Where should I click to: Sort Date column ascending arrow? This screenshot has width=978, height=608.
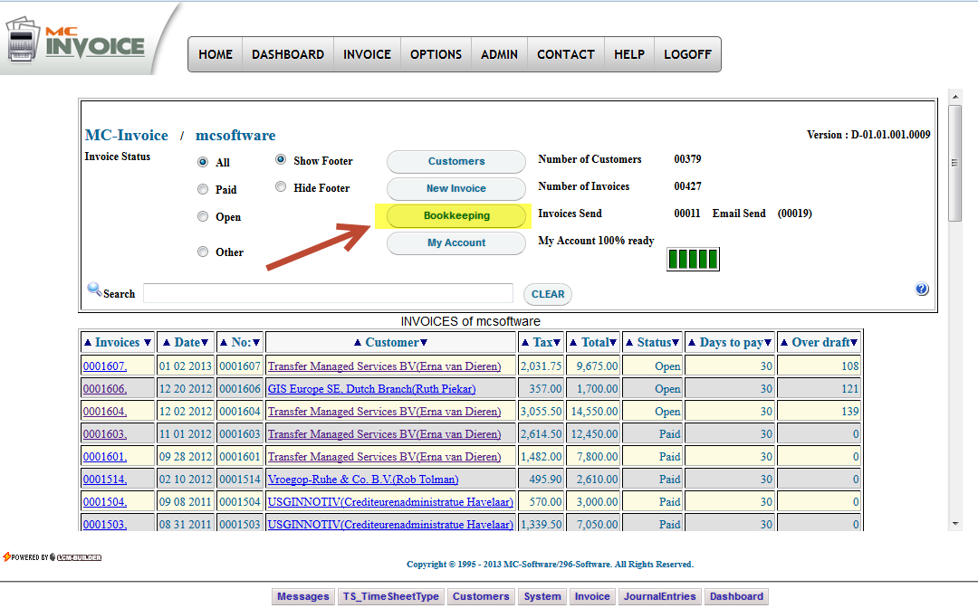167,343
